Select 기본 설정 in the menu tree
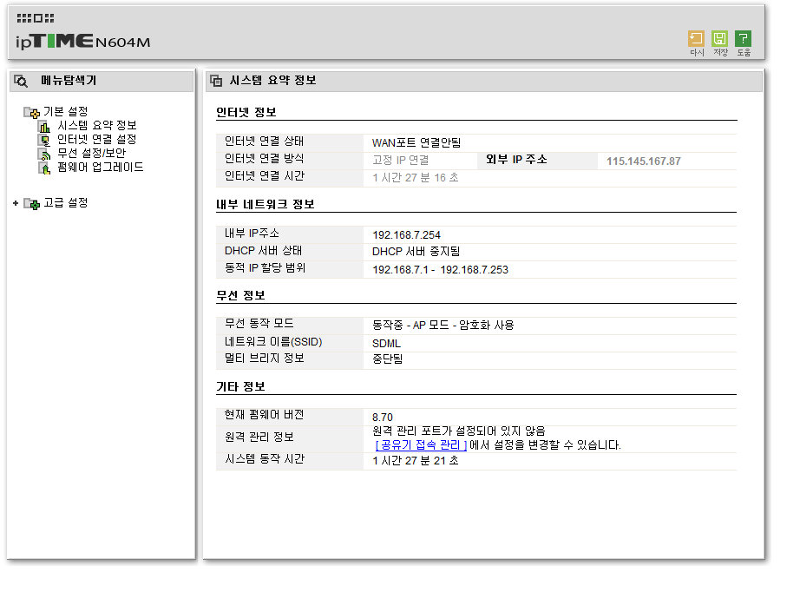 pyautogui.click(x=65, y=111)
